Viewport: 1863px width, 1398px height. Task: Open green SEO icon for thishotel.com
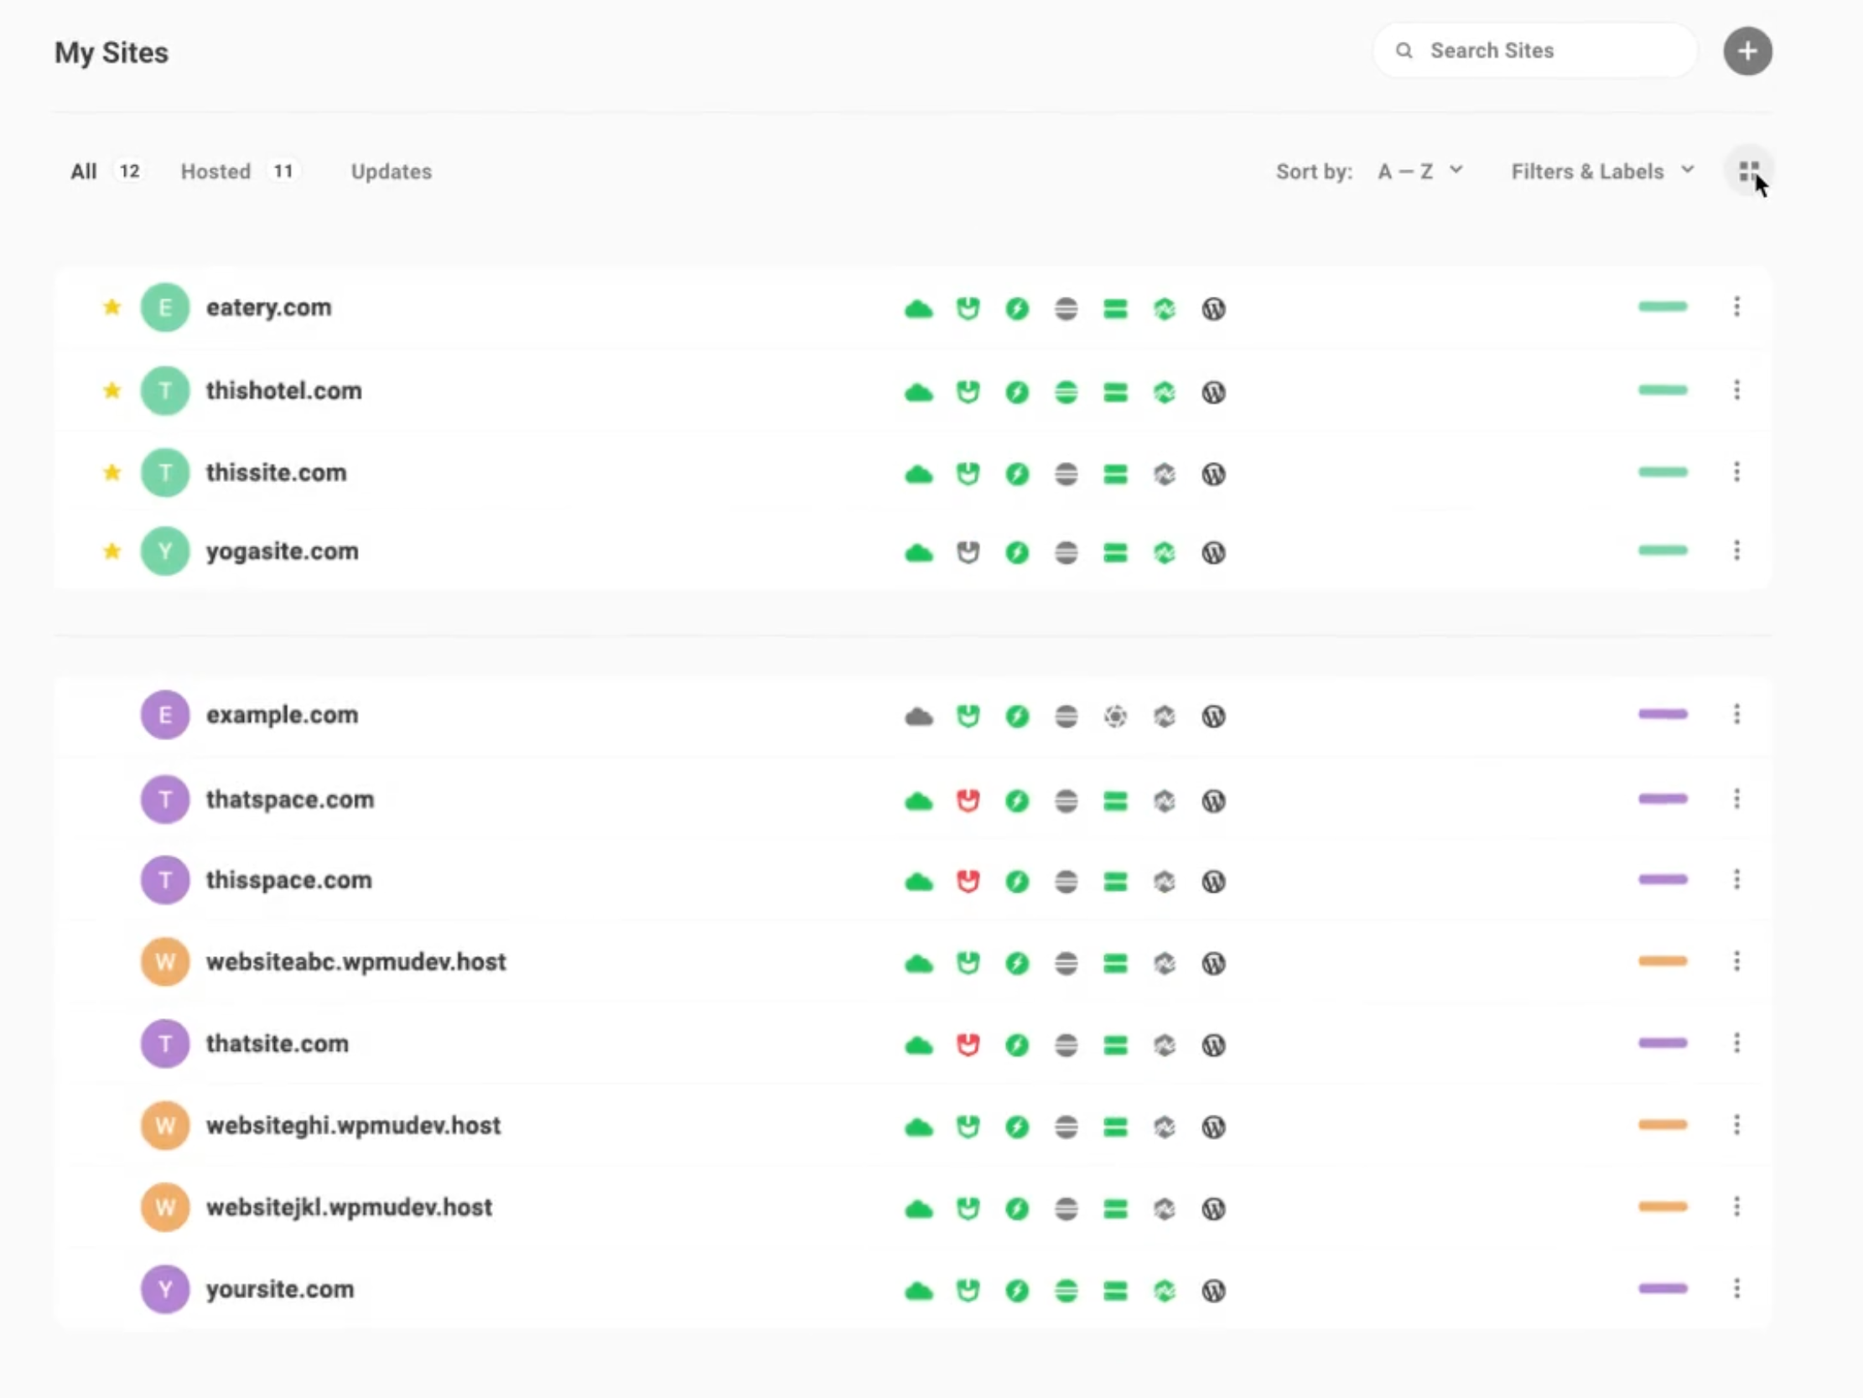(1066, 392)
